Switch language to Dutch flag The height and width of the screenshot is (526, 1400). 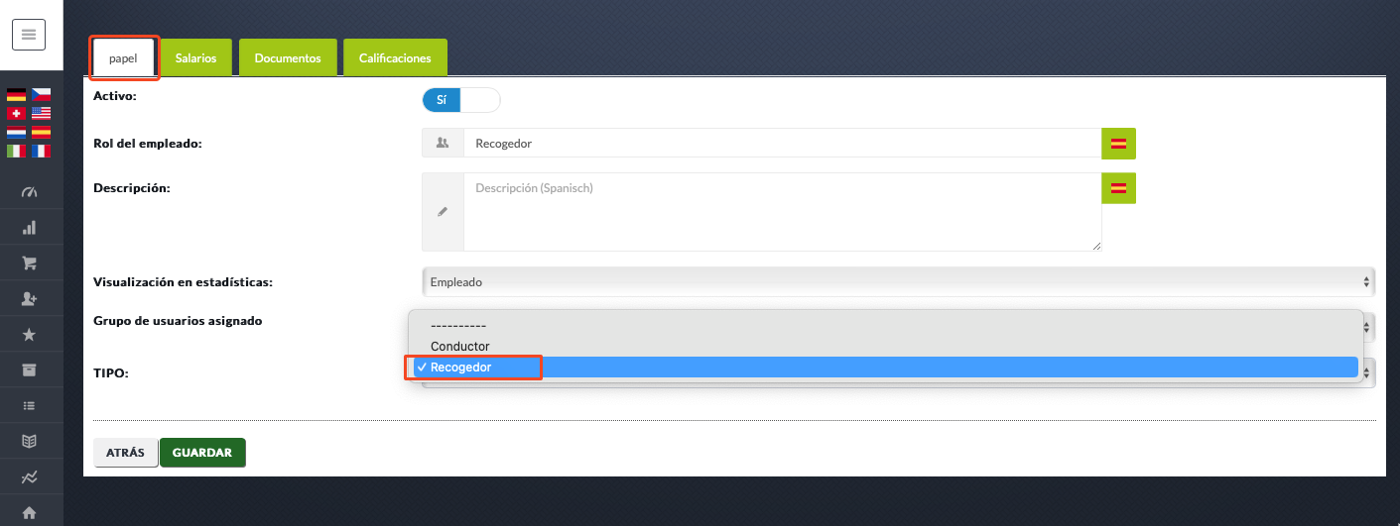[x=17, y=132]
